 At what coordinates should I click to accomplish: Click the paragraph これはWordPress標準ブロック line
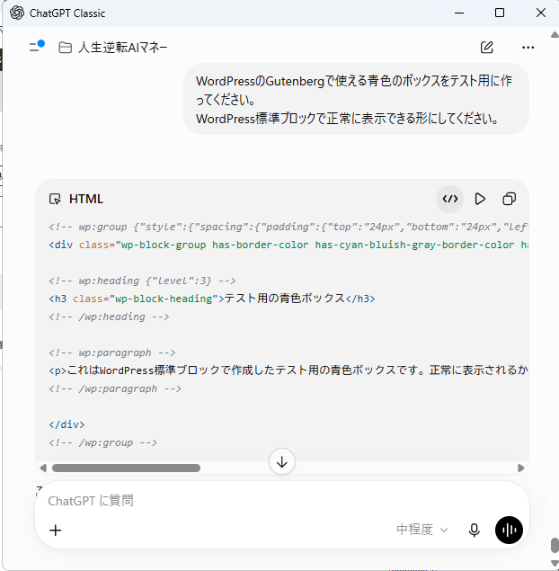288,370
